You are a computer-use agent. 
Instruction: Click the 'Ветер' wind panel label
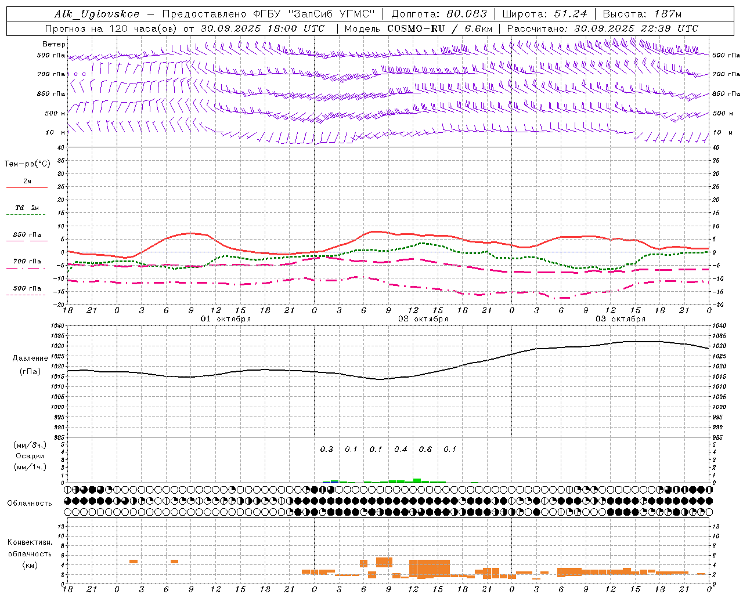(54, 44)
